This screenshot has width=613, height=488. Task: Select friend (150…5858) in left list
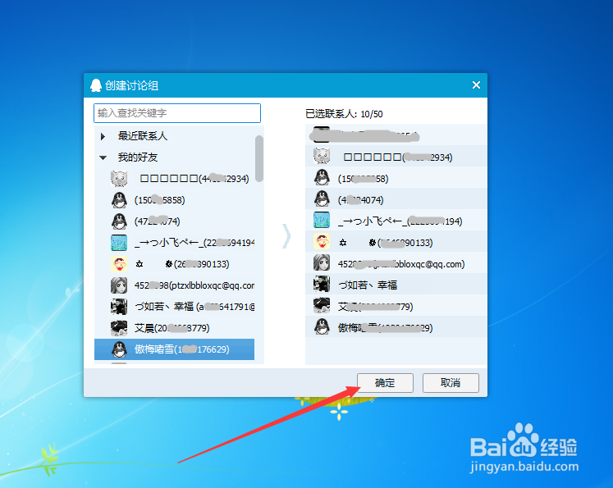[x=174, y=200]
